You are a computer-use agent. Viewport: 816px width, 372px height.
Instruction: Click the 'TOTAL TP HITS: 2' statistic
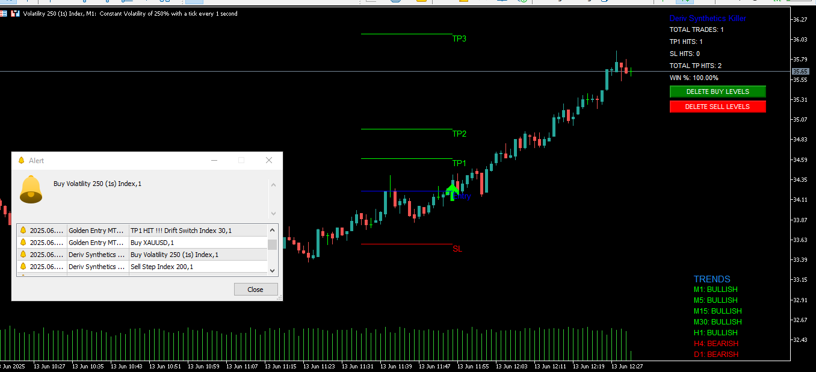696,66
